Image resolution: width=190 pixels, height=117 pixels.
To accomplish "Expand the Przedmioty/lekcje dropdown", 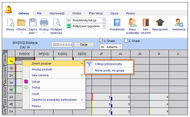I will 104,20.
